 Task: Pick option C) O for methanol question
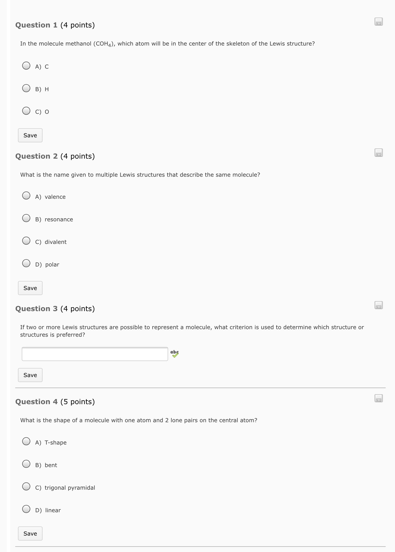pyautogui.click(x=26, y=111)
